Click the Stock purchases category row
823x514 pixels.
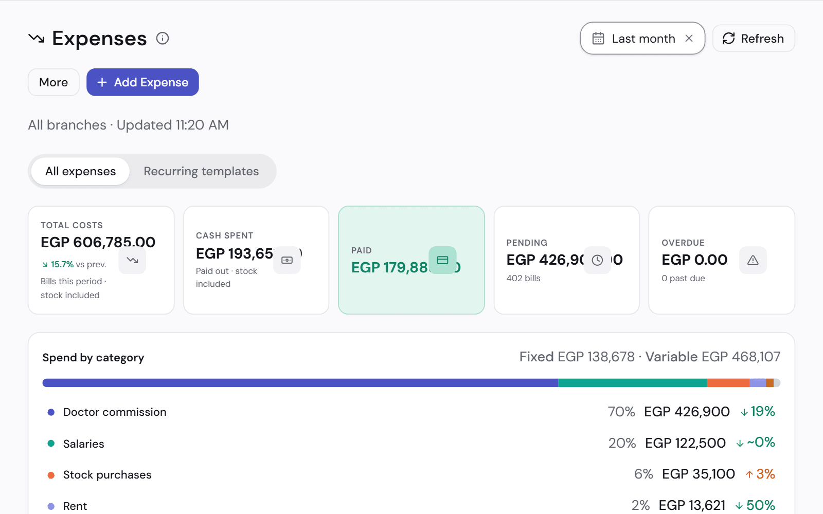pos(411,474)
